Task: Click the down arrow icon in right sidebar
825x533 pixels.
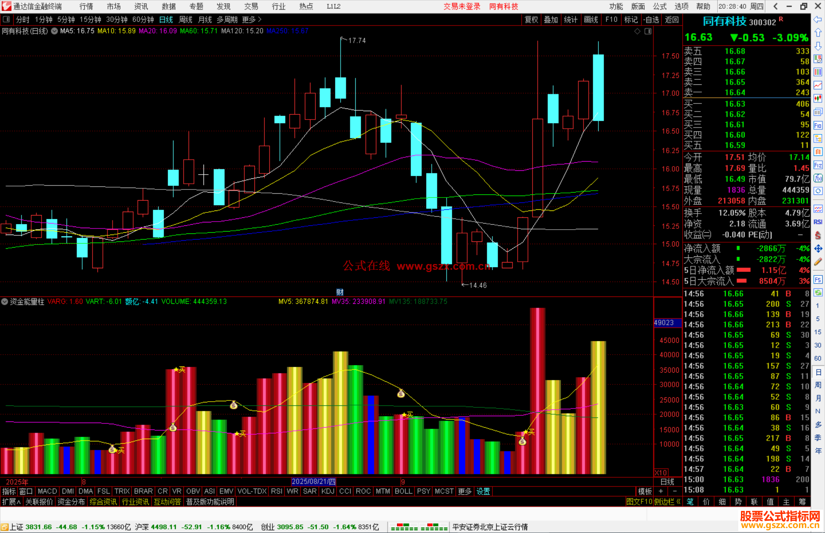Action: coord(818,46)
